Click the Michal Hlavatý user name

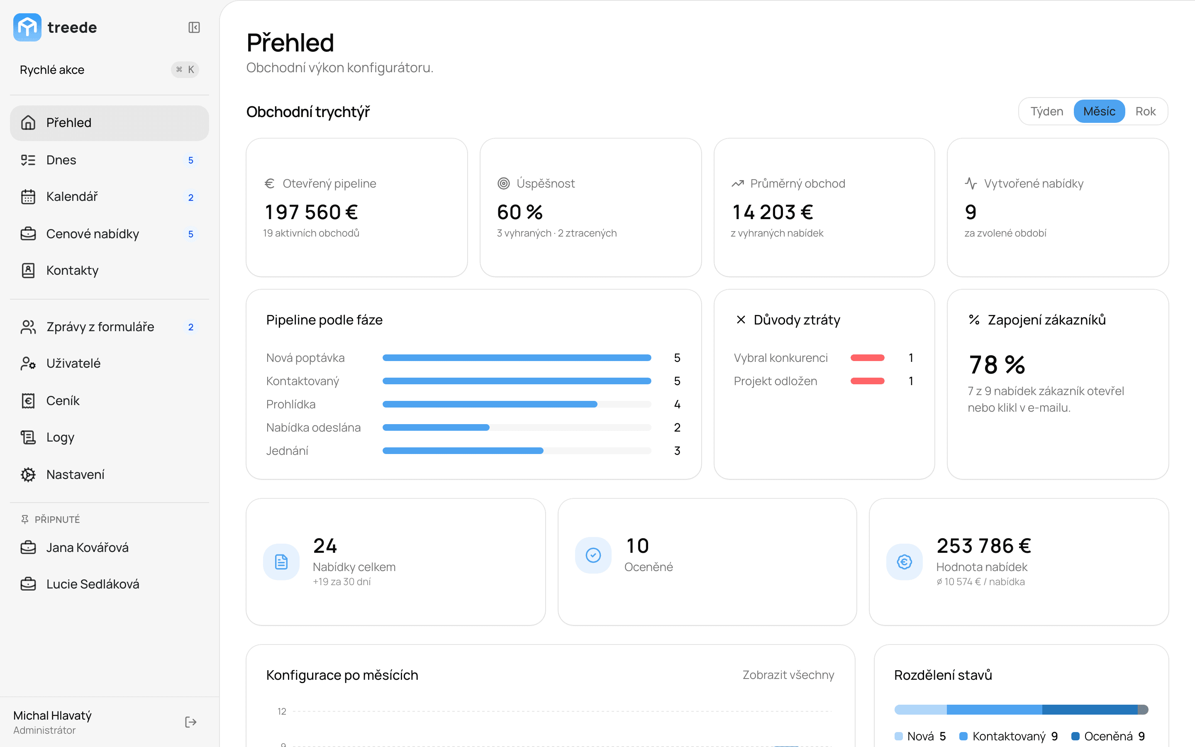tap(52, 715)
